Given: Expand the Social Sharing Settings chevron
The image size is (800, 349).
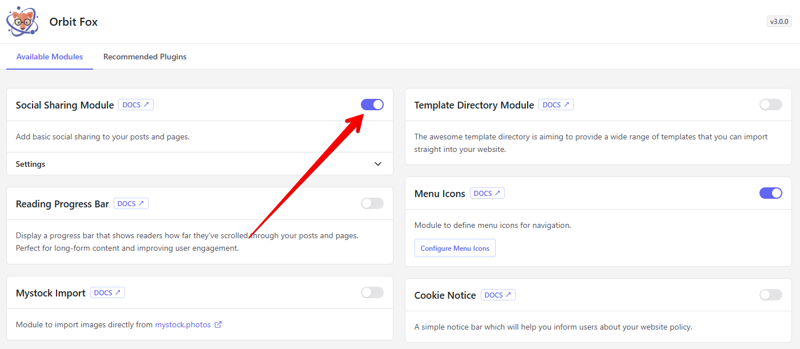Looking at the screenshot, I should (378, 164).
